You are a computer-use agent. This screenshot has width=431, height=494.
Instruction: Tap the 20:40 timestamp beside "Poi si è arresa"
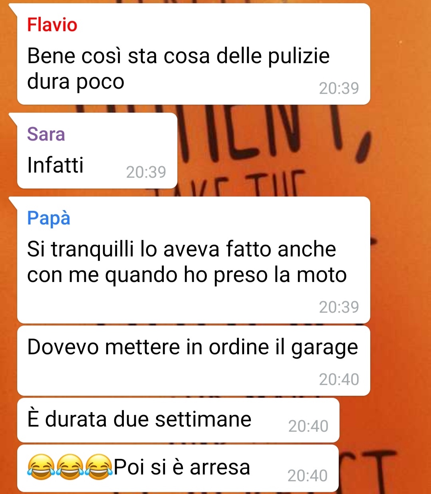(x=307, y=476)
